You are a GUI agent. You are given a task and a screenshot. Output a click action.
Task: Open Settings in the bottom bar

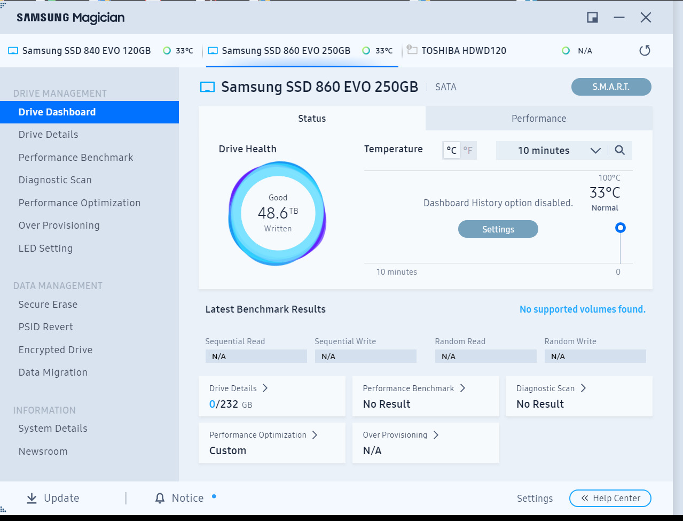535,498
